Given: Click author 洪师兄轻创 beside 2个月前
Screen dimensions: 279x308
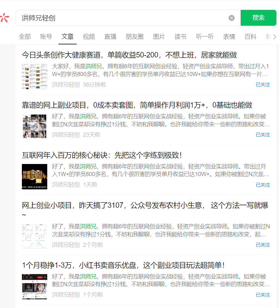Looking at the screenshot, I should pos(66,245).
